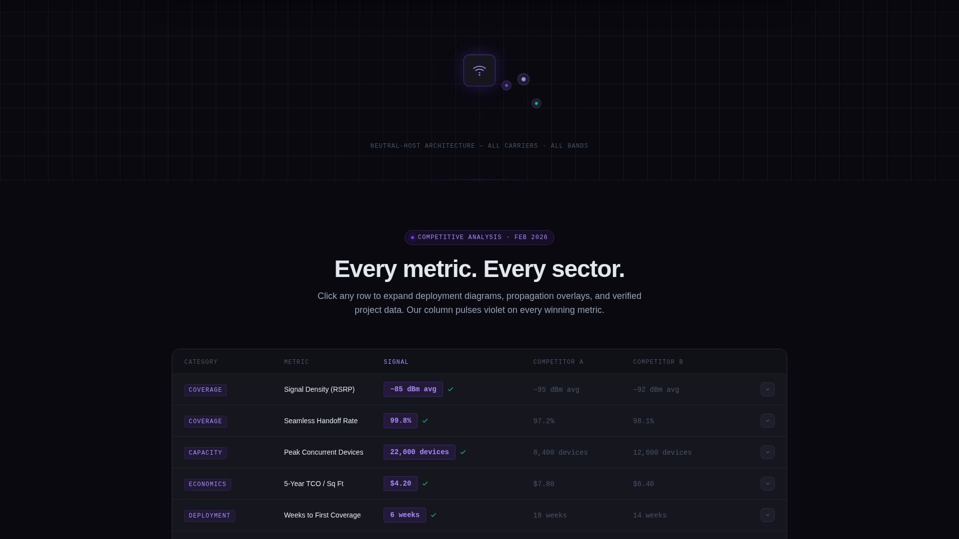Click the Weeks to First Coverage metric name
Screen dimensions: 959x539
pyautogui.click(x=322, y=515)
